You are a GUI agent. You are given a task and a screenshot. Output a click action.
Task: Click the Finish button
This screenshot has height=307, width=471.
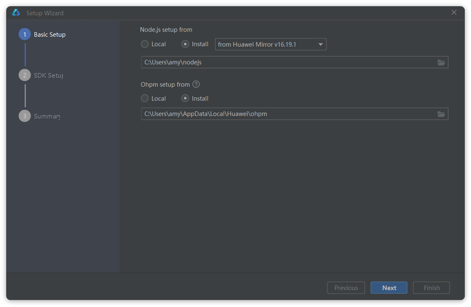[x=431, y=288]
